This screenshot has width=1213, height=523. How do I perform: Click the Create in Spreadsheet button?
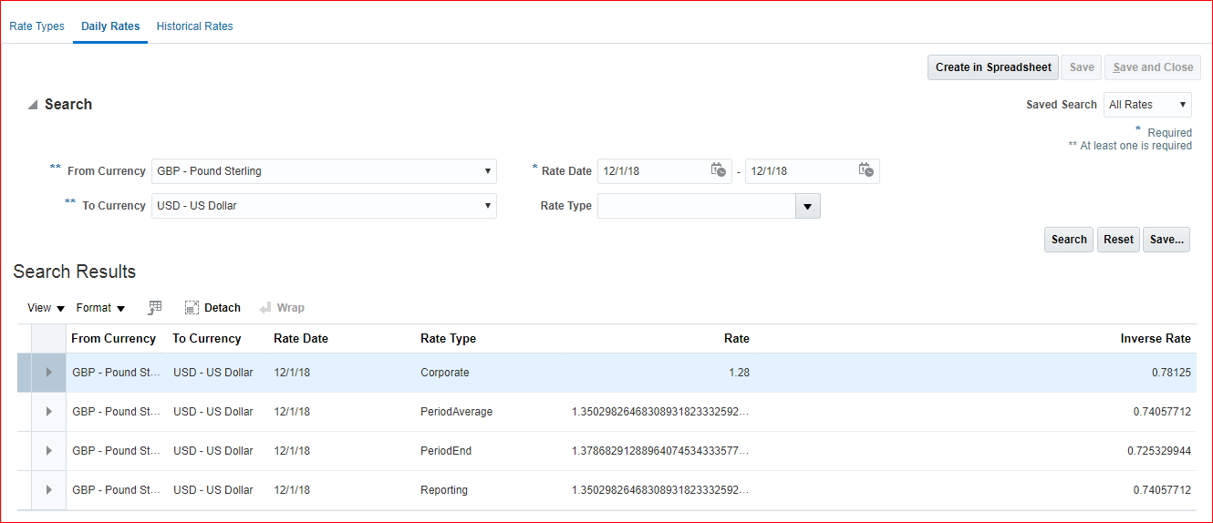click(993, 67)
